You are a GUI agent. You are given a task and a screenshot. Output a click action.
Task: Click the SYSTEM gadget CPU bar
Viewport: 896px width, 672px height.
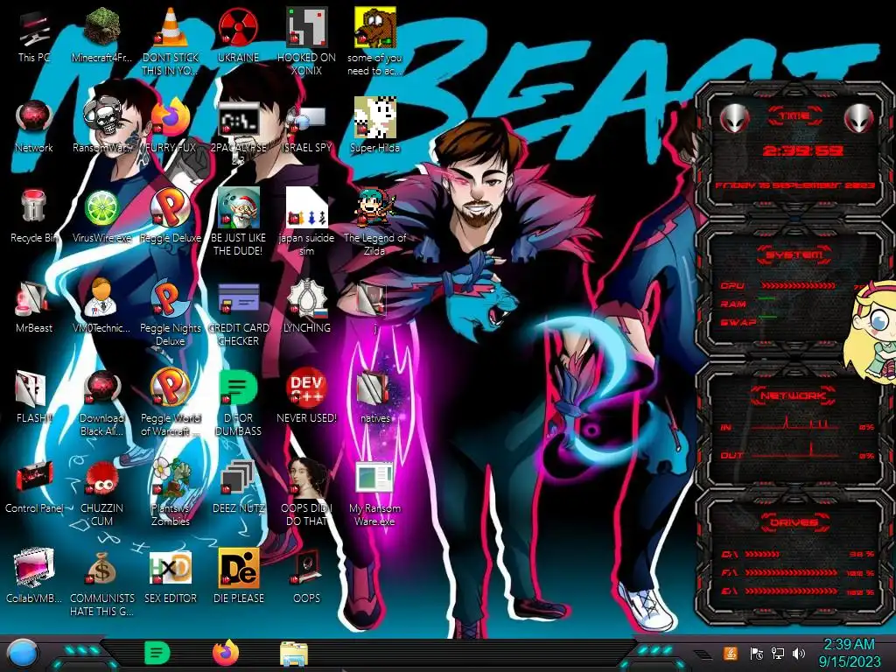[798, 285]
